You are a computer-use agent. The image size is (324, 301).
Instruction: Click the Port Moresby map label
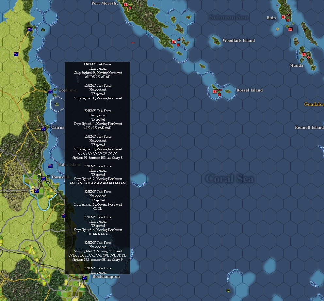(x=105, y=3)
